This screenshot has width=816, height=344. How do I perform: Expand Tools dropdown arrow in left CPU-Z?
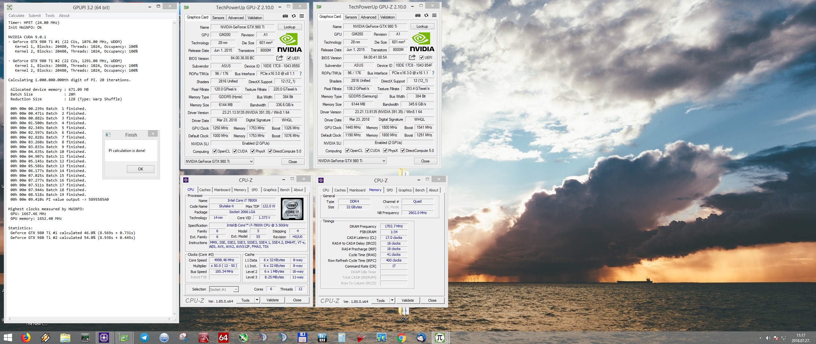[x=257, y=300]
